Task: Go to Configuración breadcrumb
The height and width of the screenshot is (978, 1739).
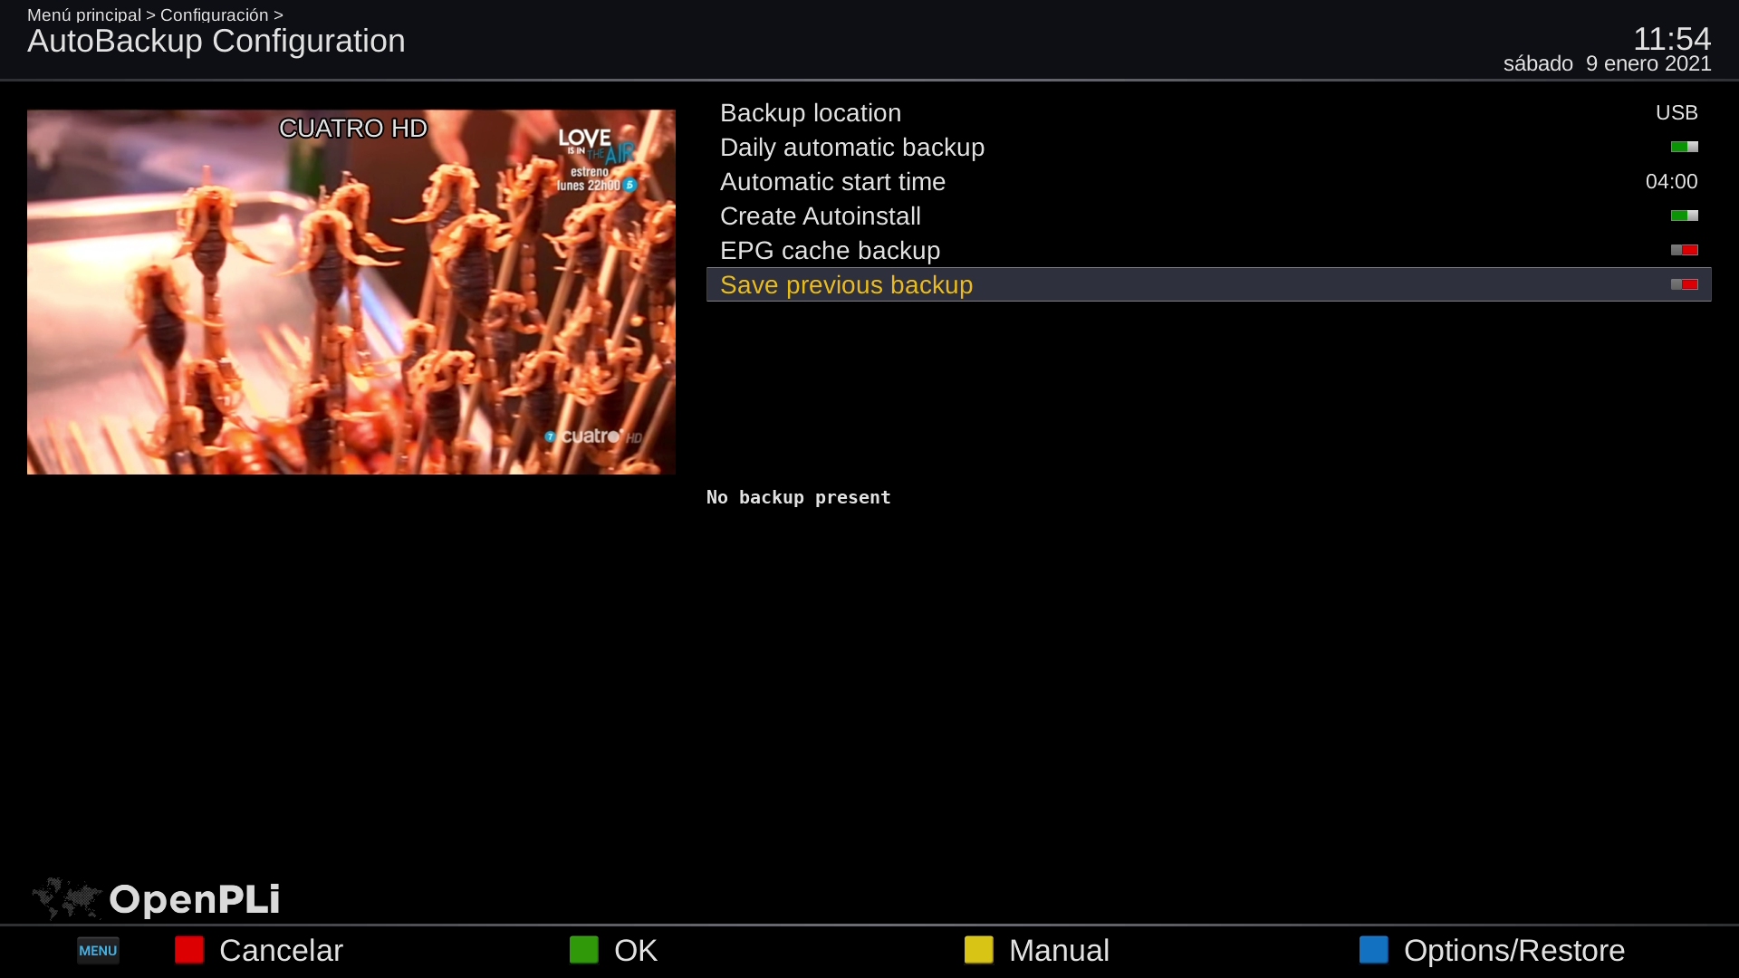Action: click(x=214, y=14)
